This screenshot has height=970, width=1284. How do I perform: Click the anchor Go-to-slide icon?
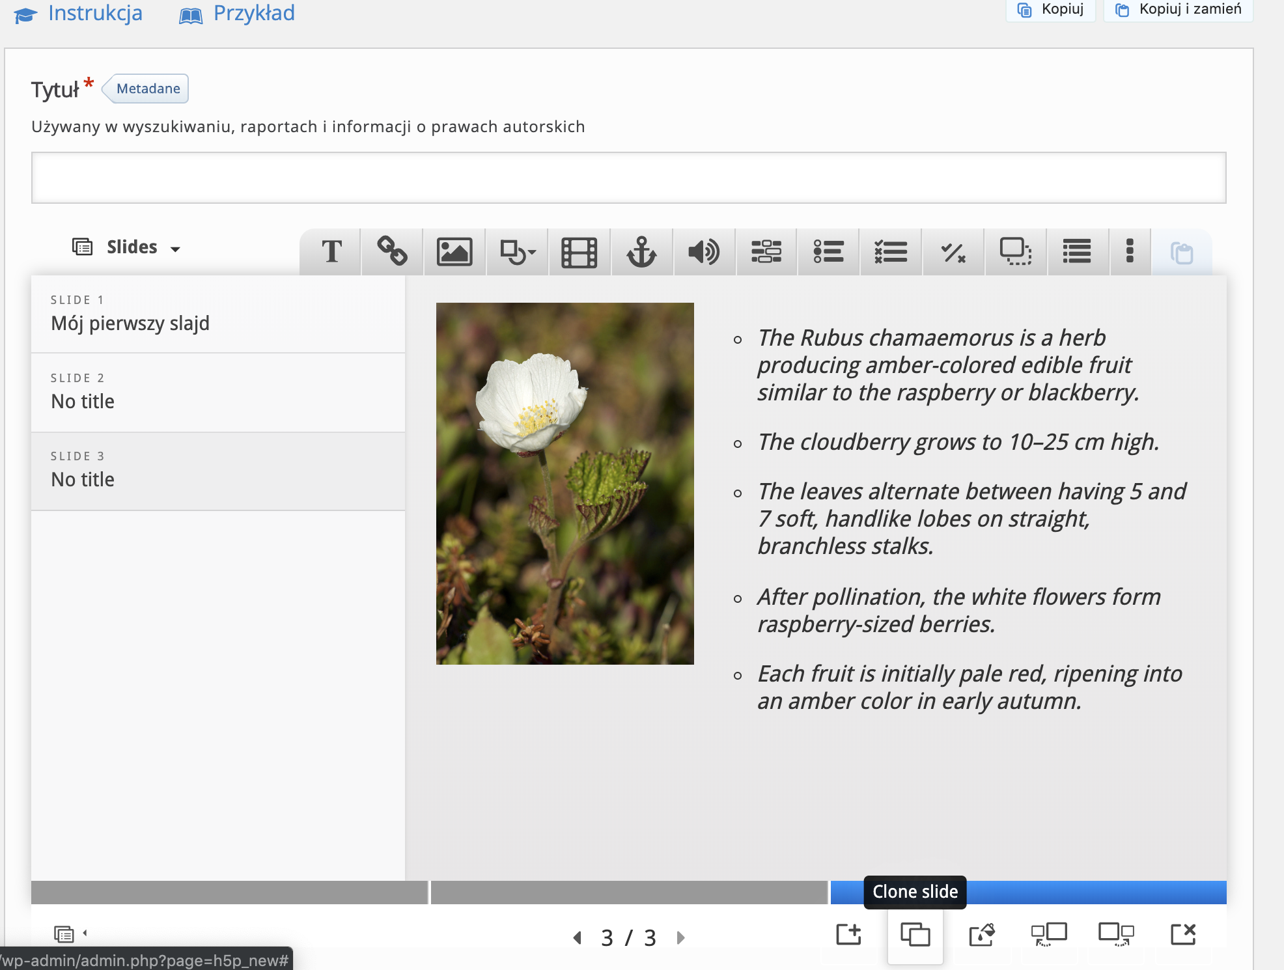tap(641, 252)
